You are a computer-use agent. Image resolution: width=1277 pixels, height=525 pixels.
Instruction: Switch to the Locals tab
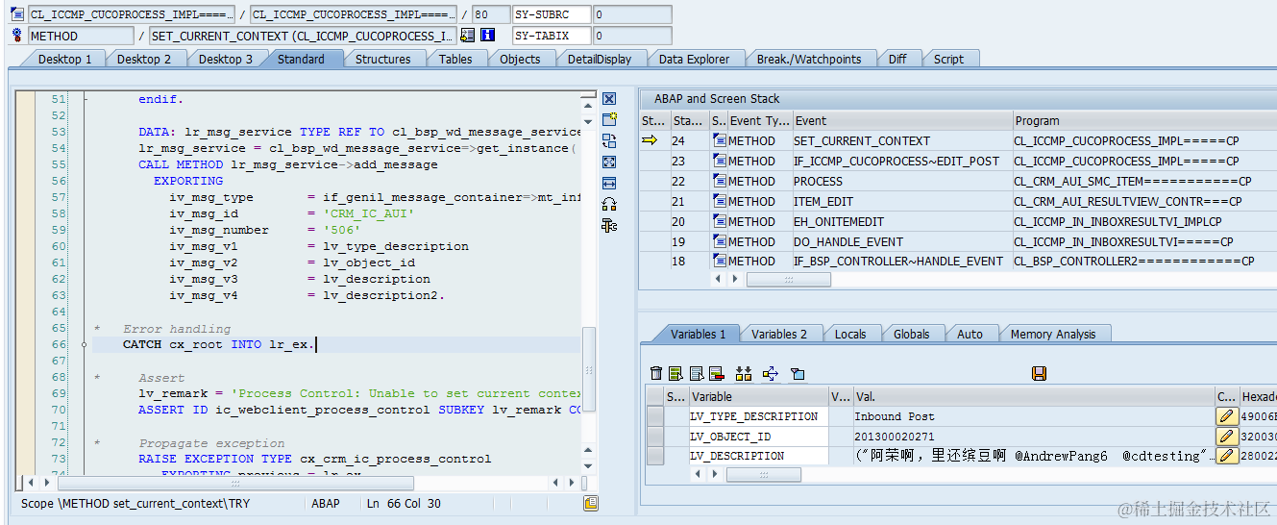tap(850, 334)
